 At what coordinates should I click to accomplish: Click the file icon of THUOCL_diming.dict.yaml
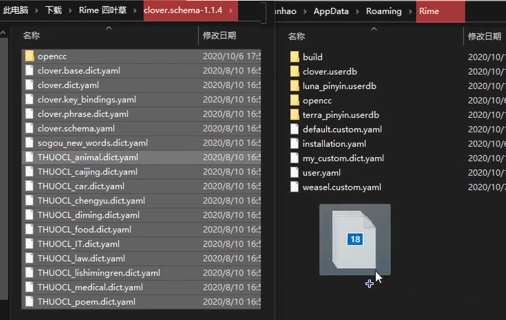click(29, 215)
